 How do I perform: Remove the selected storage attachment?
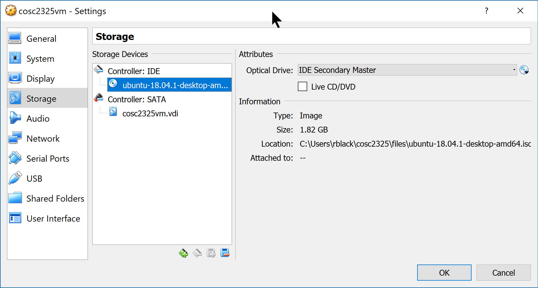pyautogui.click(x=225, y=253)
